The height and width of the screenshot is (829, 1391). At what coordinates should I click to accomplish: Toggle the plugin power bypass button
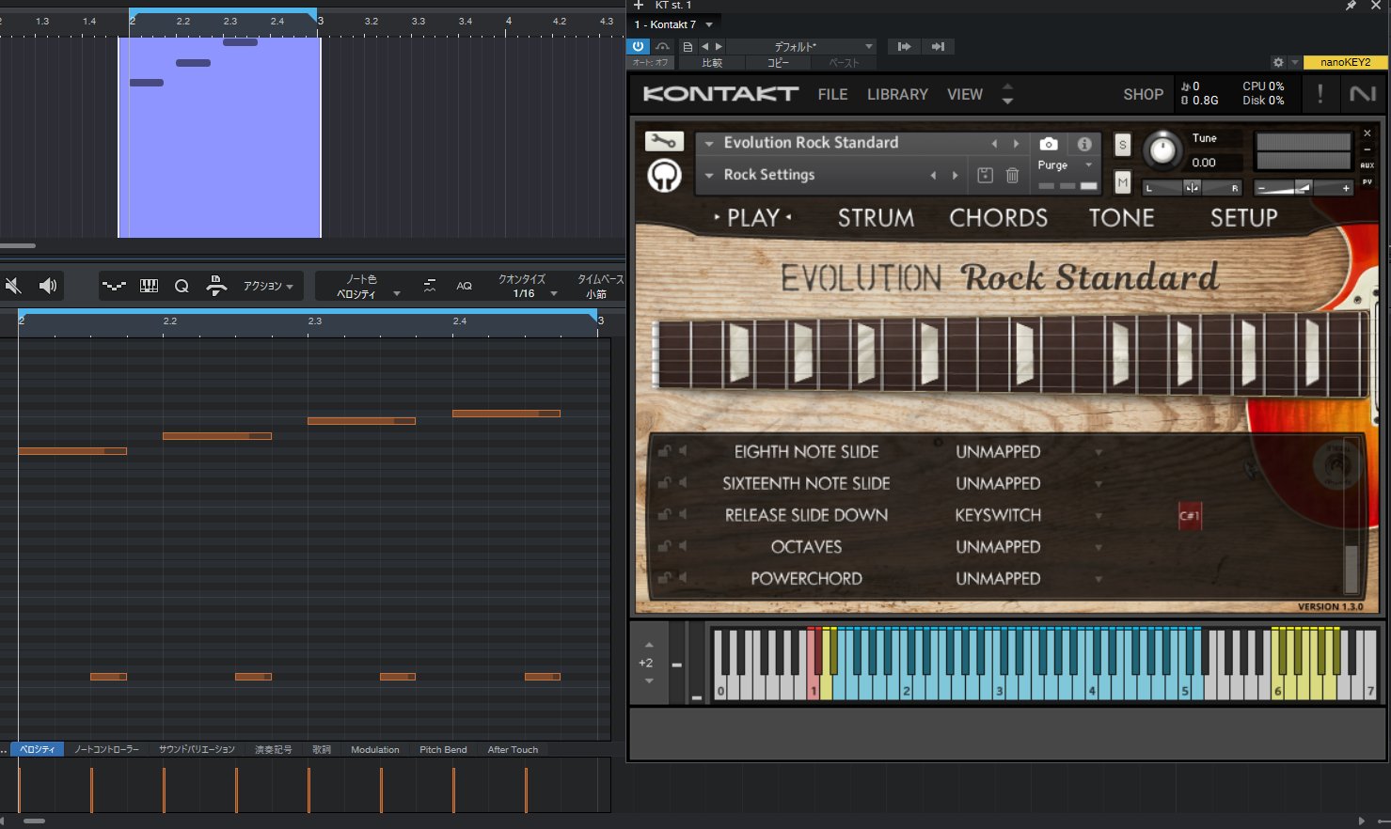639,46
